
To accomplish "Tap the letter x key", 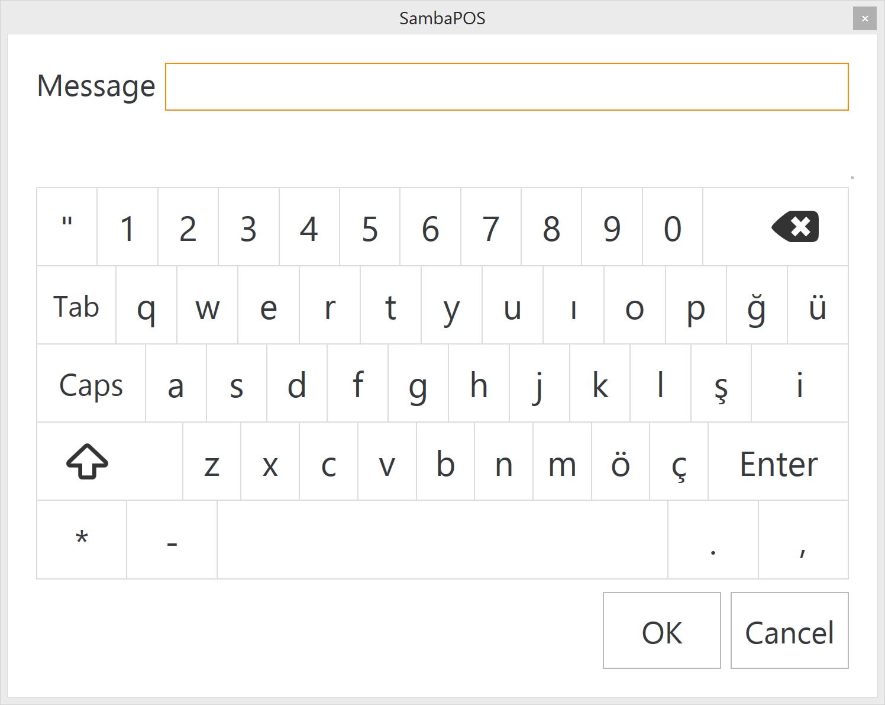I will [270, 461].
